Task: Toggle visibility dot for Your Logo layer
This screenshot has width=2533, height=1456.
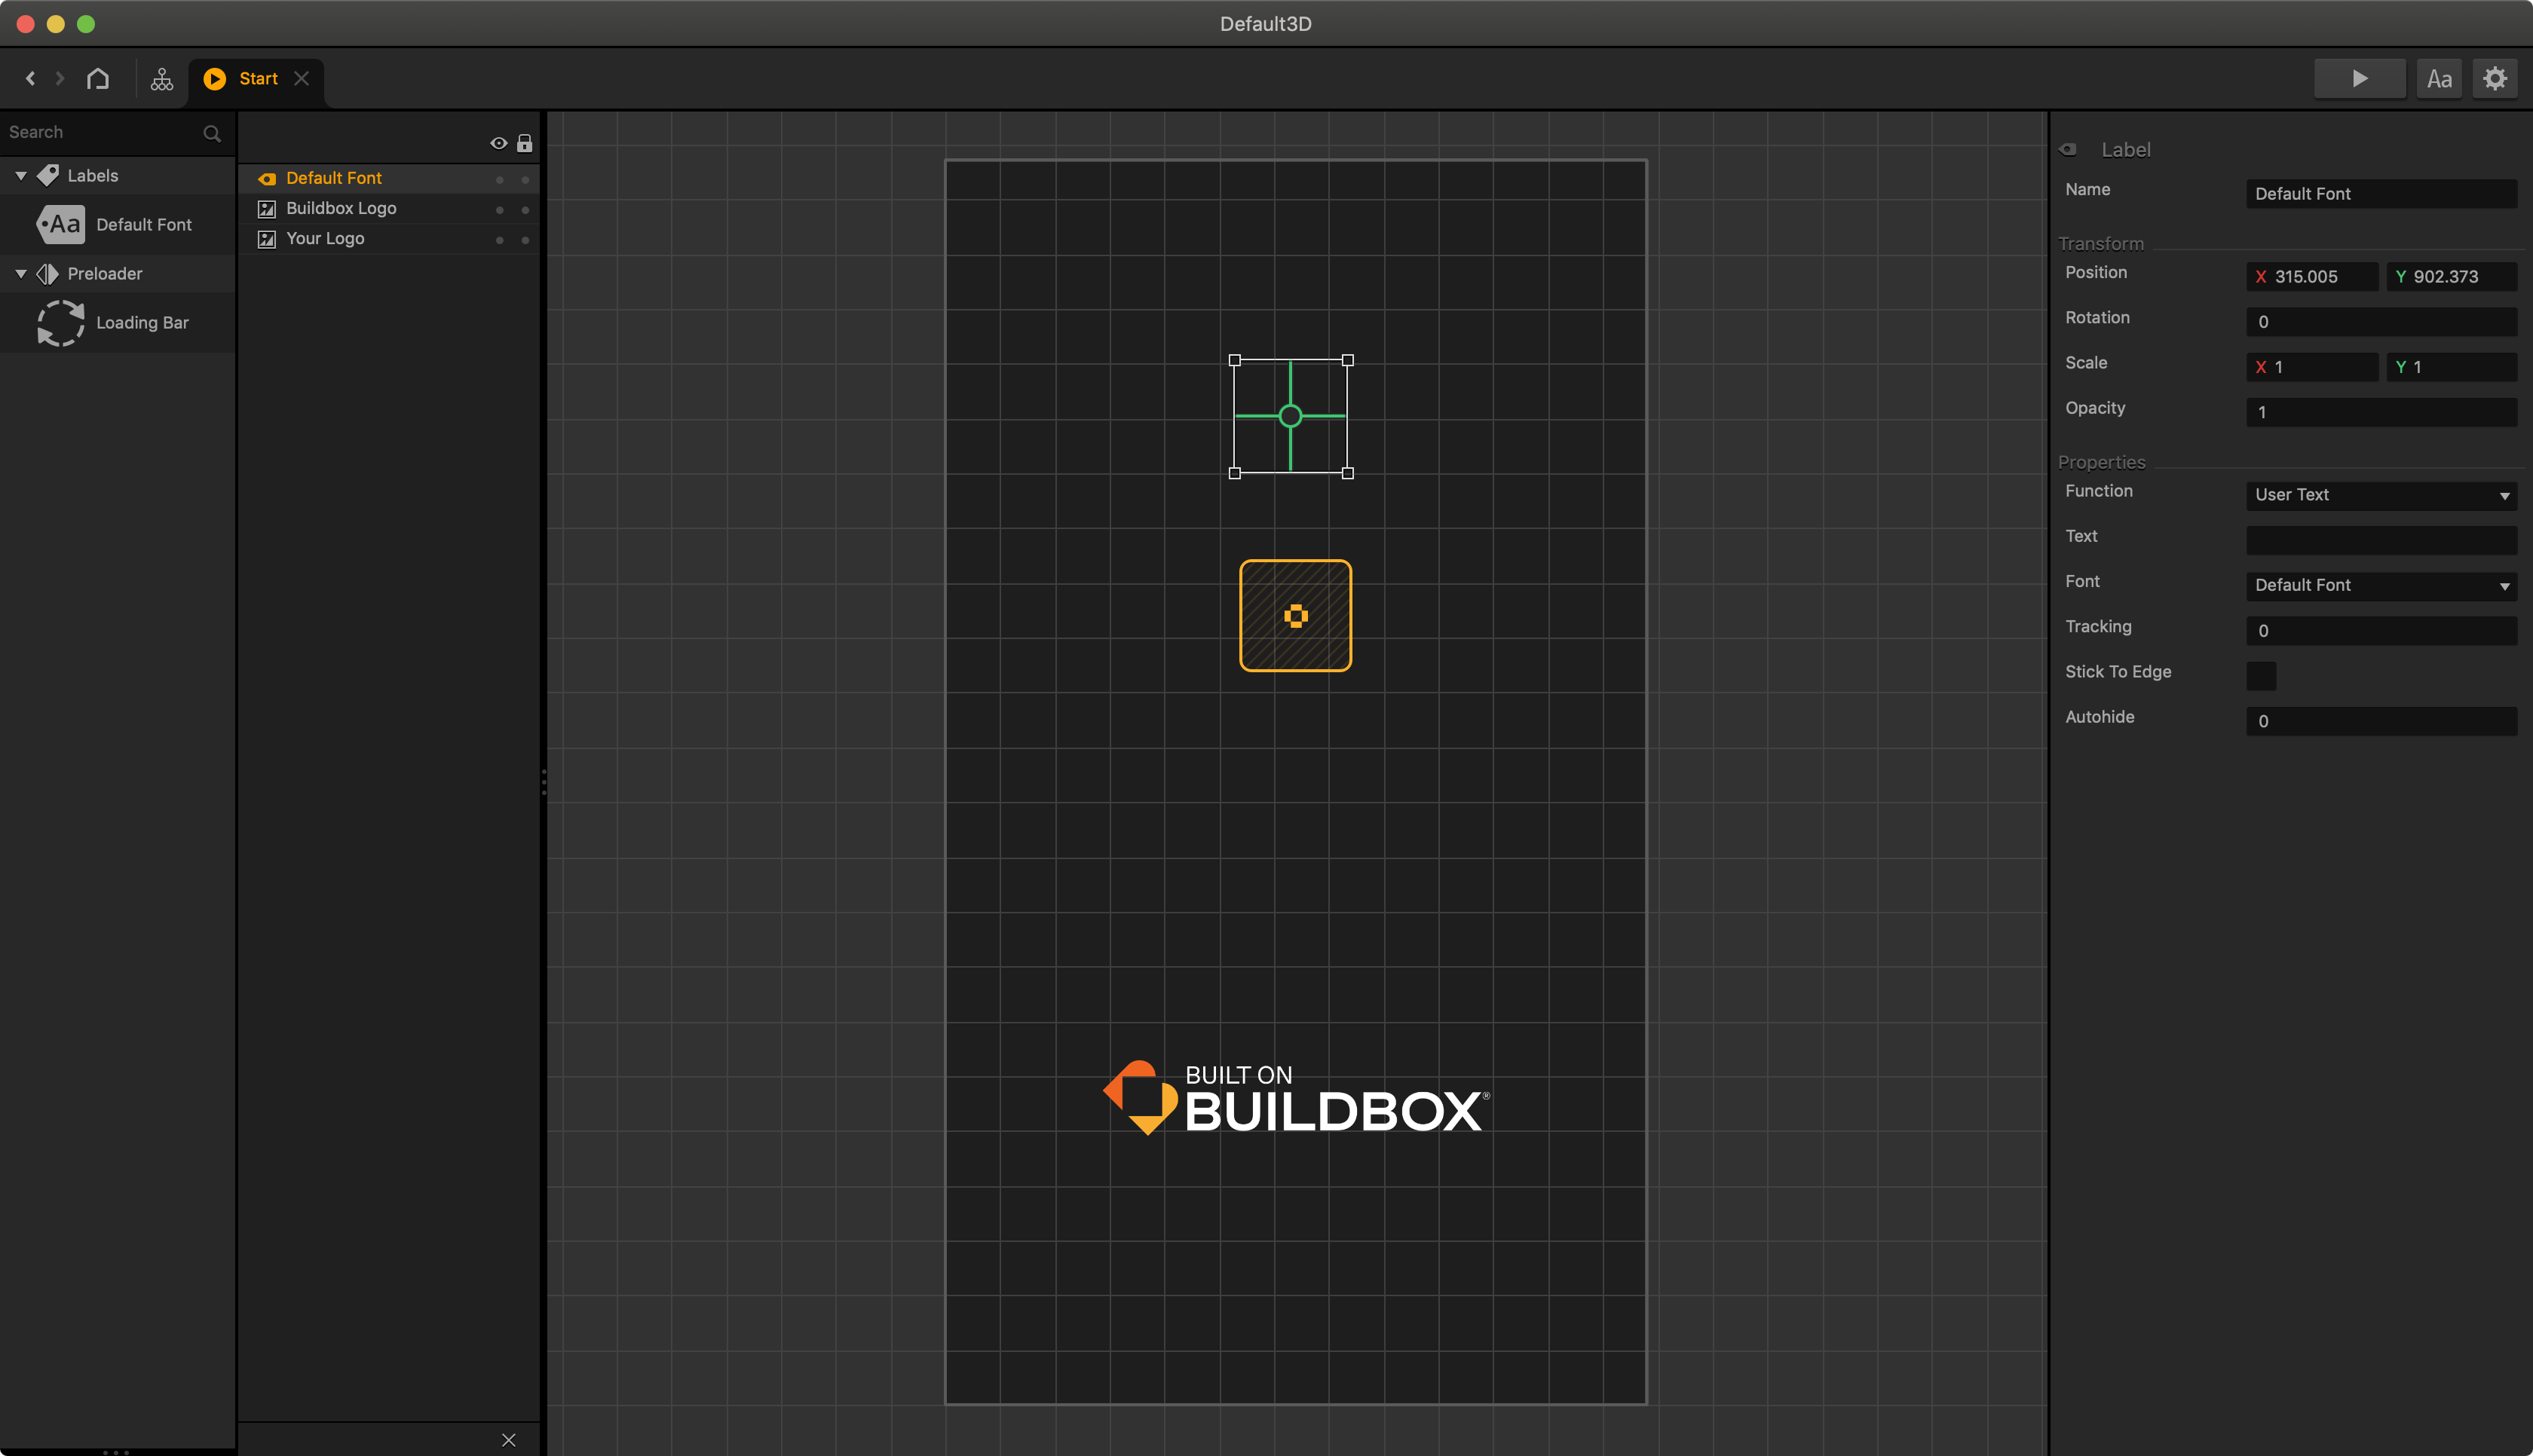Action: [x=499, y=239]
